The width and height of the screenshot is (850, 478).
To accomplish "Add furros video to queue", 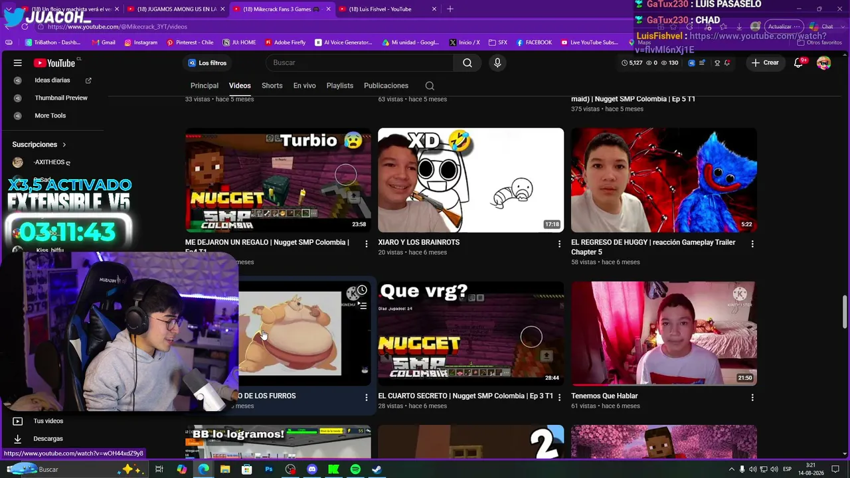I will pyautogui.click(x=362, y=306).
